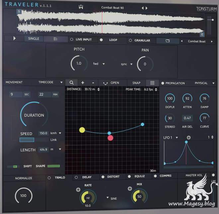219x214 pixels.
Task: Click the SHIFT label button
Action: click(x=28, y=166)
